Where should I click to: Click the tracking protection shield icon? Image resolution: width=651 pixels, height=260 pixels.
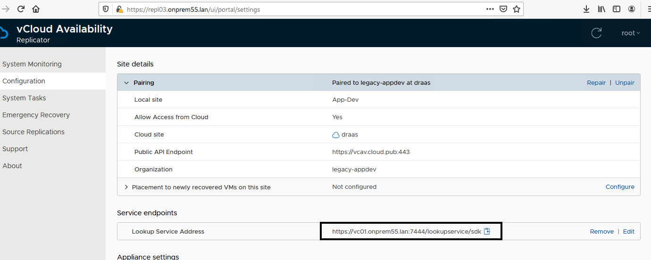click(x=106, y=9)
